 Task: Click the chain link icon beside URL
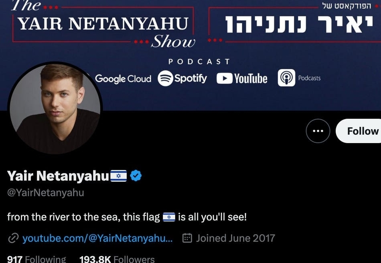pyautogui.click(x=13, y=238)
